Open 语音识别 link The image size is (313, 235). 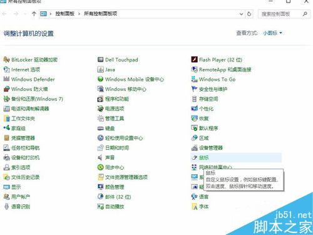point(21,207)
